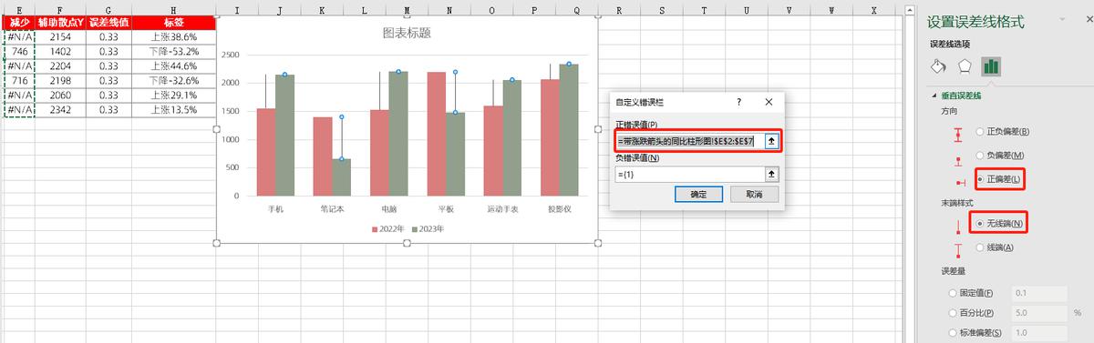Select cell with value 716
1094x343 pixels.
coord(20,80)
